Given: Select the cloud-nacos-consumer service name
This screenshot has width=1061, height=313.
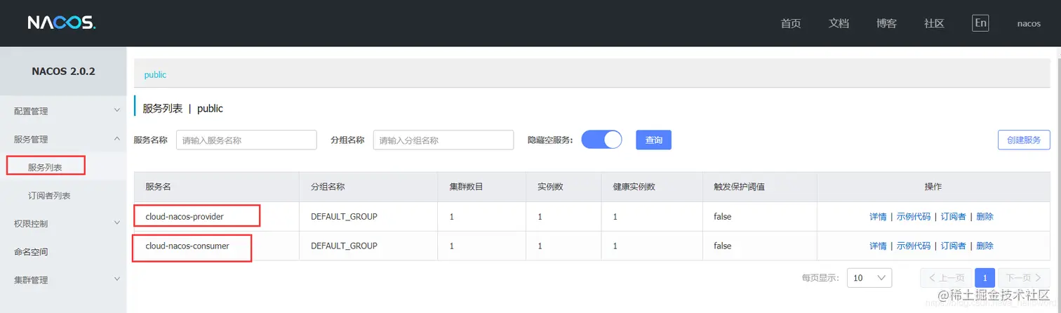Looking at the screenshot, I should coord(187,246).
